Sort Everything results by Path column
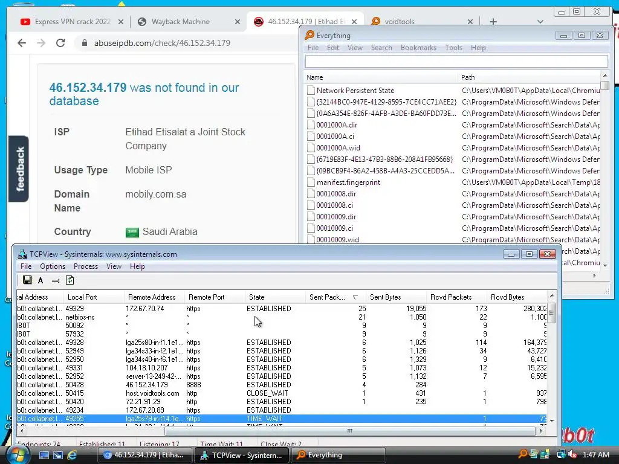Screen dimensions: 619x464 pyautogui.click(x=529, y=77)
